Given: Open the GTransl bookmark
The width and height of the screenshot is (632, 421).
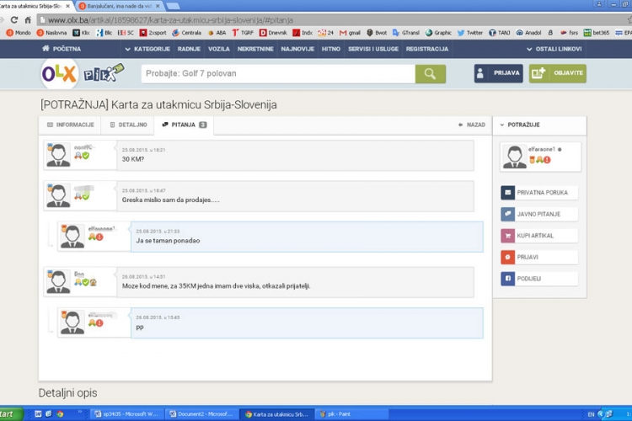Looking at the screenshot, I should (406, 33).
